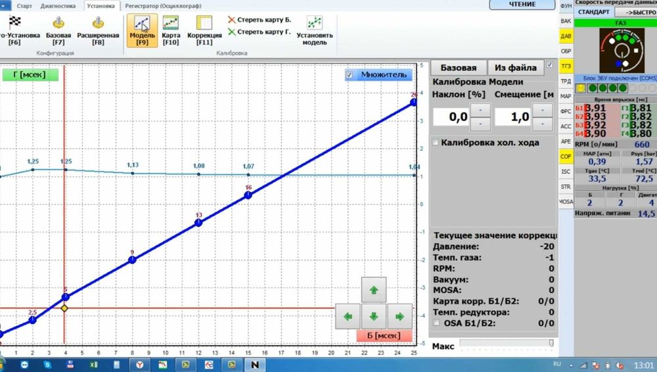The width and height of the screenshot is (657, 372).
Task: Erase petrol map with Стереть карту Б.
Action: tap(260, 20)
